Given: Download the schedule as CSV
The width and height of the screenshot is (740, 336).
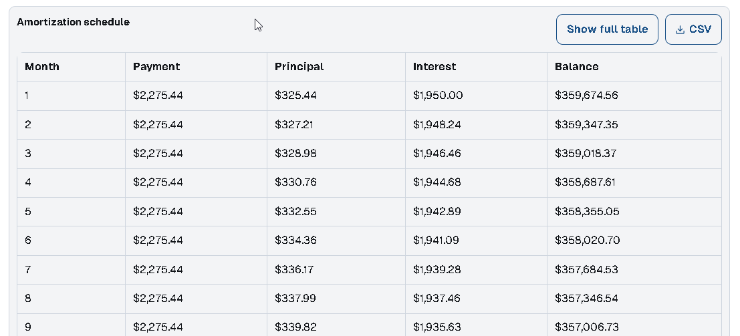Looking at the screenshot, I should pos(693,29).
